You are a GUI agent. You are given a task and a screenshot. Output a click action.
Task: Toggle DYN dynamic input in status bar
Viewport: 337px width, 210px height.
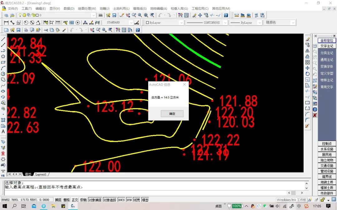[129, 200]
